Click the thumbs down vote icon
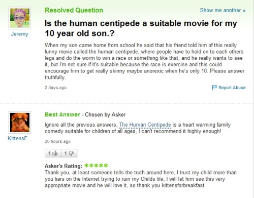 pyautogui.click(x=71, y=153)
